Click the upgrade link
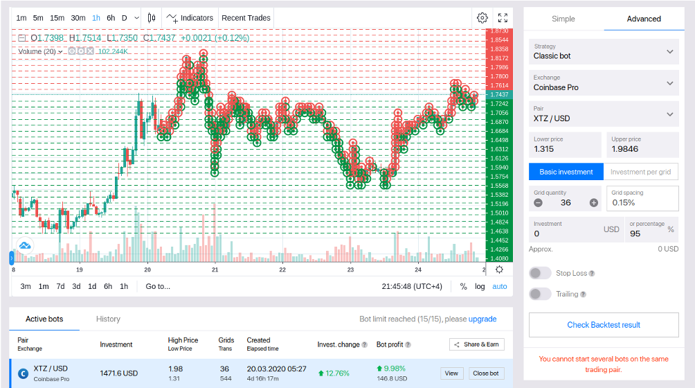Viewport: 695px width, 388px height. pyautogui.click(x=482, y=319)
